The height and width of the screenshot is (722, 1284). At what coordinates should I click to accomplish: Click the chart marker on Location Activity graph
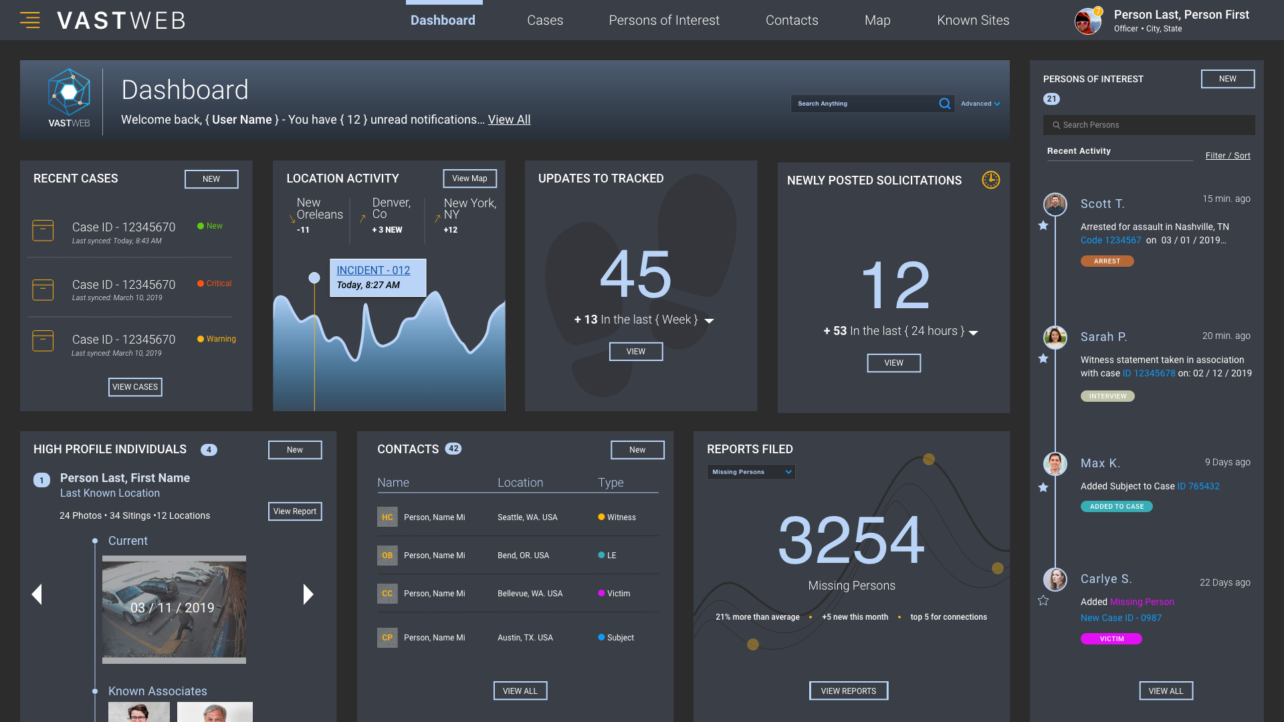314,277
